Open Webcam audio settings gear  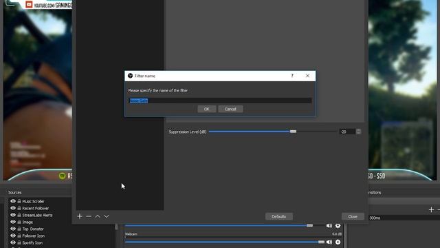(338, 242)
